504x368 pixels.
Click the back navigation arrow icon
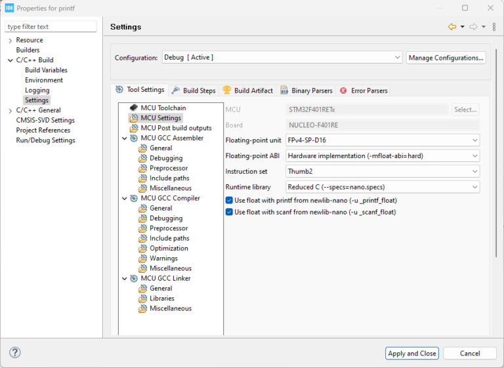click(x=451, y=27)
